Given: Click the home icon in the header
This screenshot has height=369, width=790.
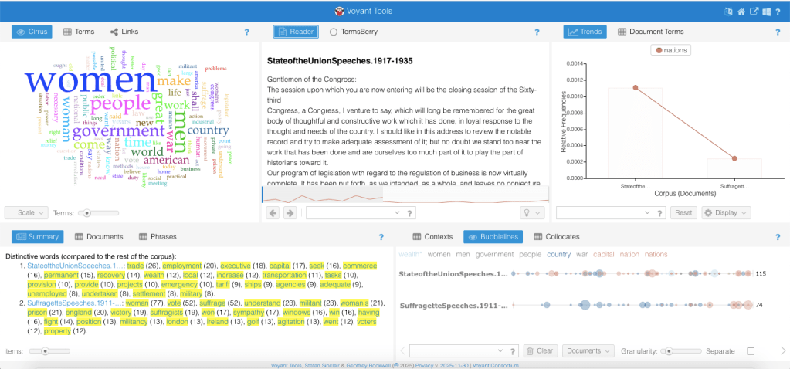Looking at the screenshot, I should [x=741, y=12].
